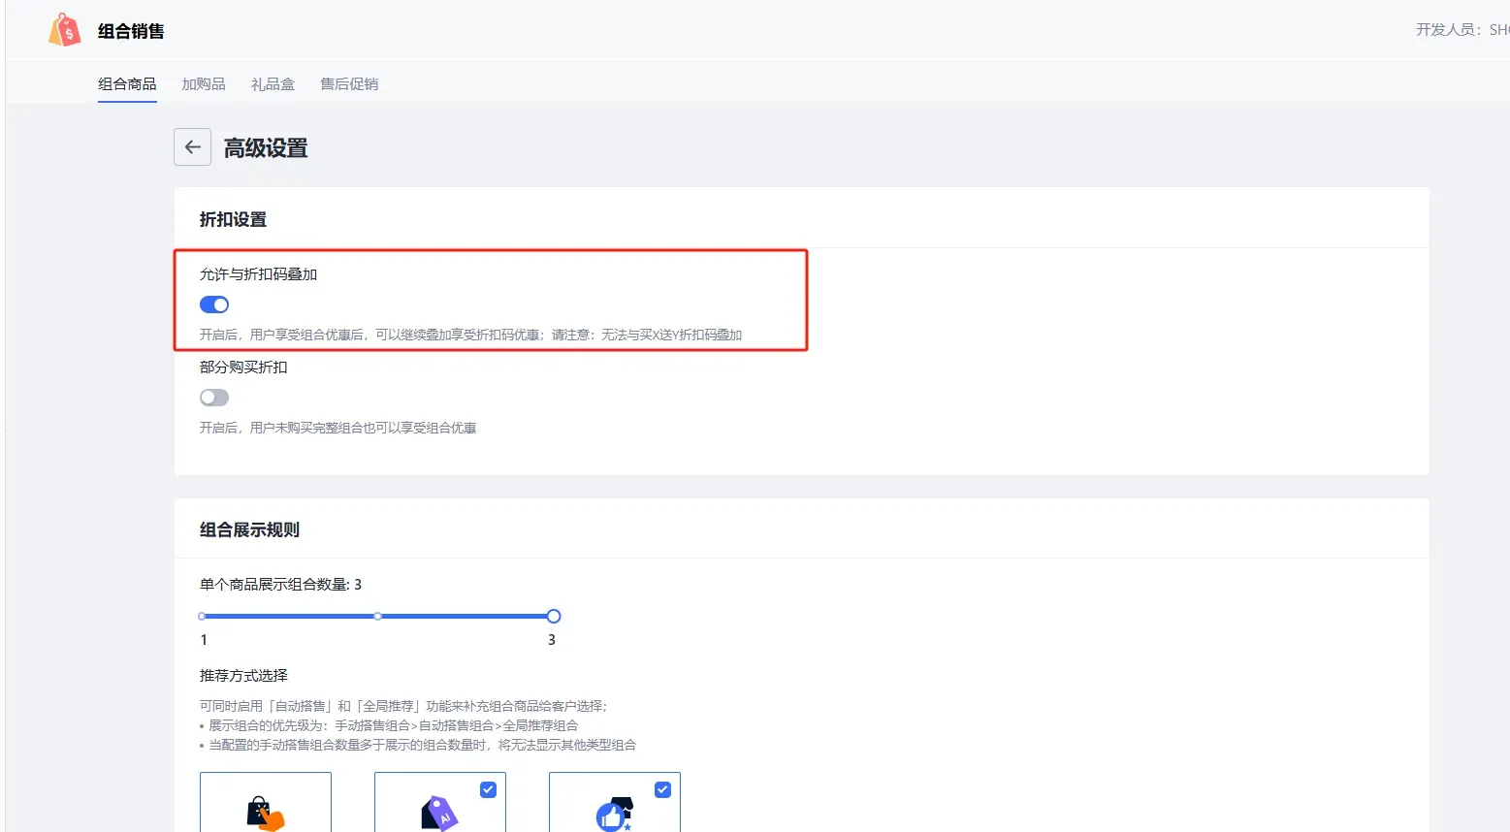
Task: Click the back arrow beside 高级设置
Action: 192,147
